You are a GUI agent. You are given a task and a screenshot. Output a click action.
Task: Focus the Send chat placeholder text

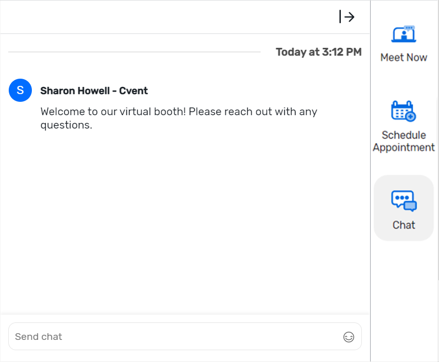[38, 336]
